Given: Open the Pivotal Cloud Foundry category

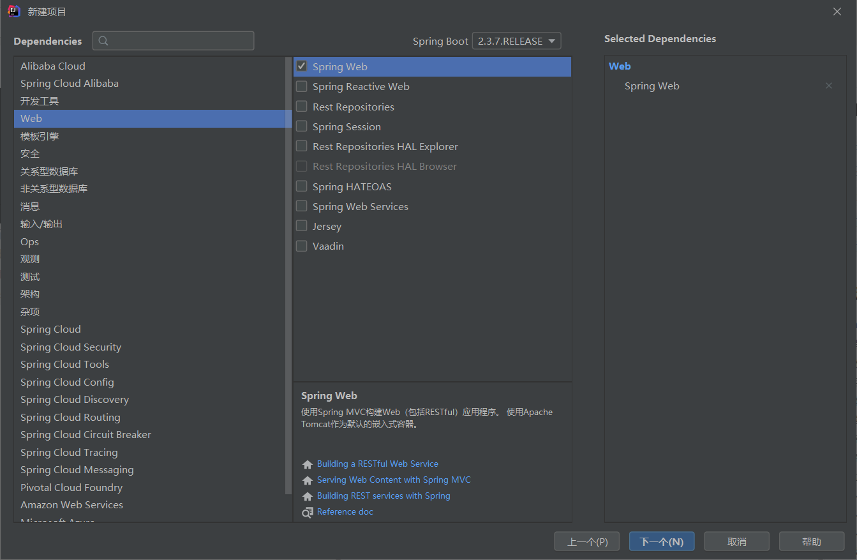Looking at the screenshot, I should pos(149,487).
